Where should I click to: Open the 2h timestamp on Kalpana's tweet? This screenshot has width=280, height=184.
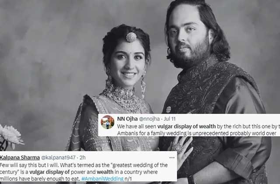coord(83,158)
